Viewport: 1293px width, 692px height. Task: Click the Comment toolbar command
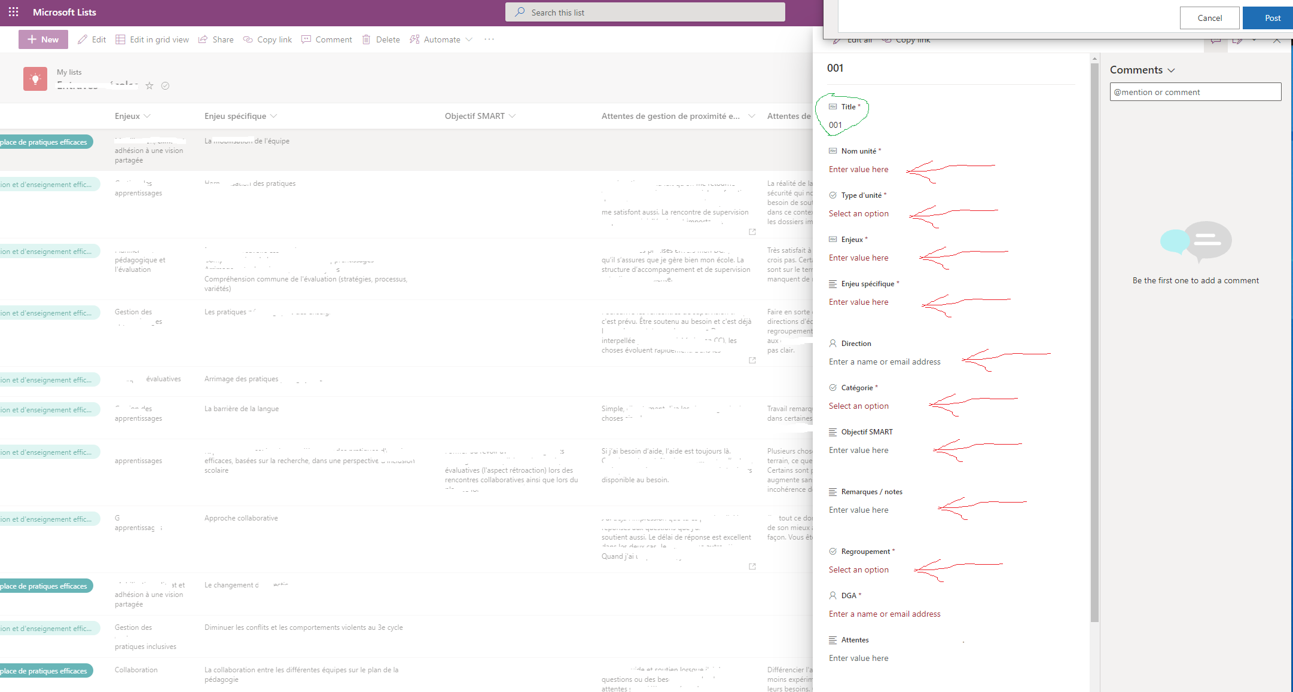[327, 39]
